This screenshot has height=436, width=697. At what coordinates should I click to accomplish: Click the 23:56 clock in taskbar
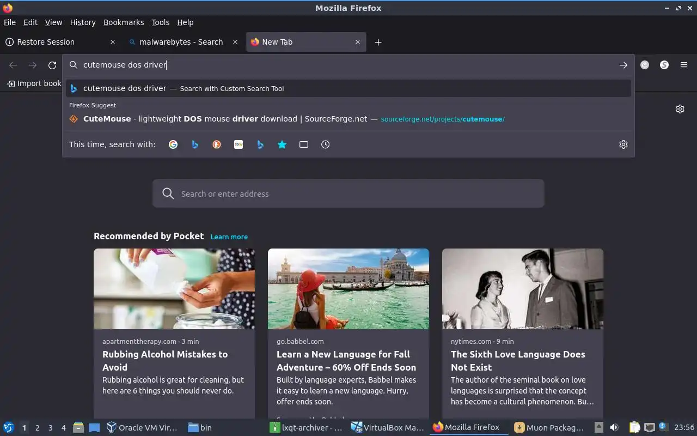(684, 427)
